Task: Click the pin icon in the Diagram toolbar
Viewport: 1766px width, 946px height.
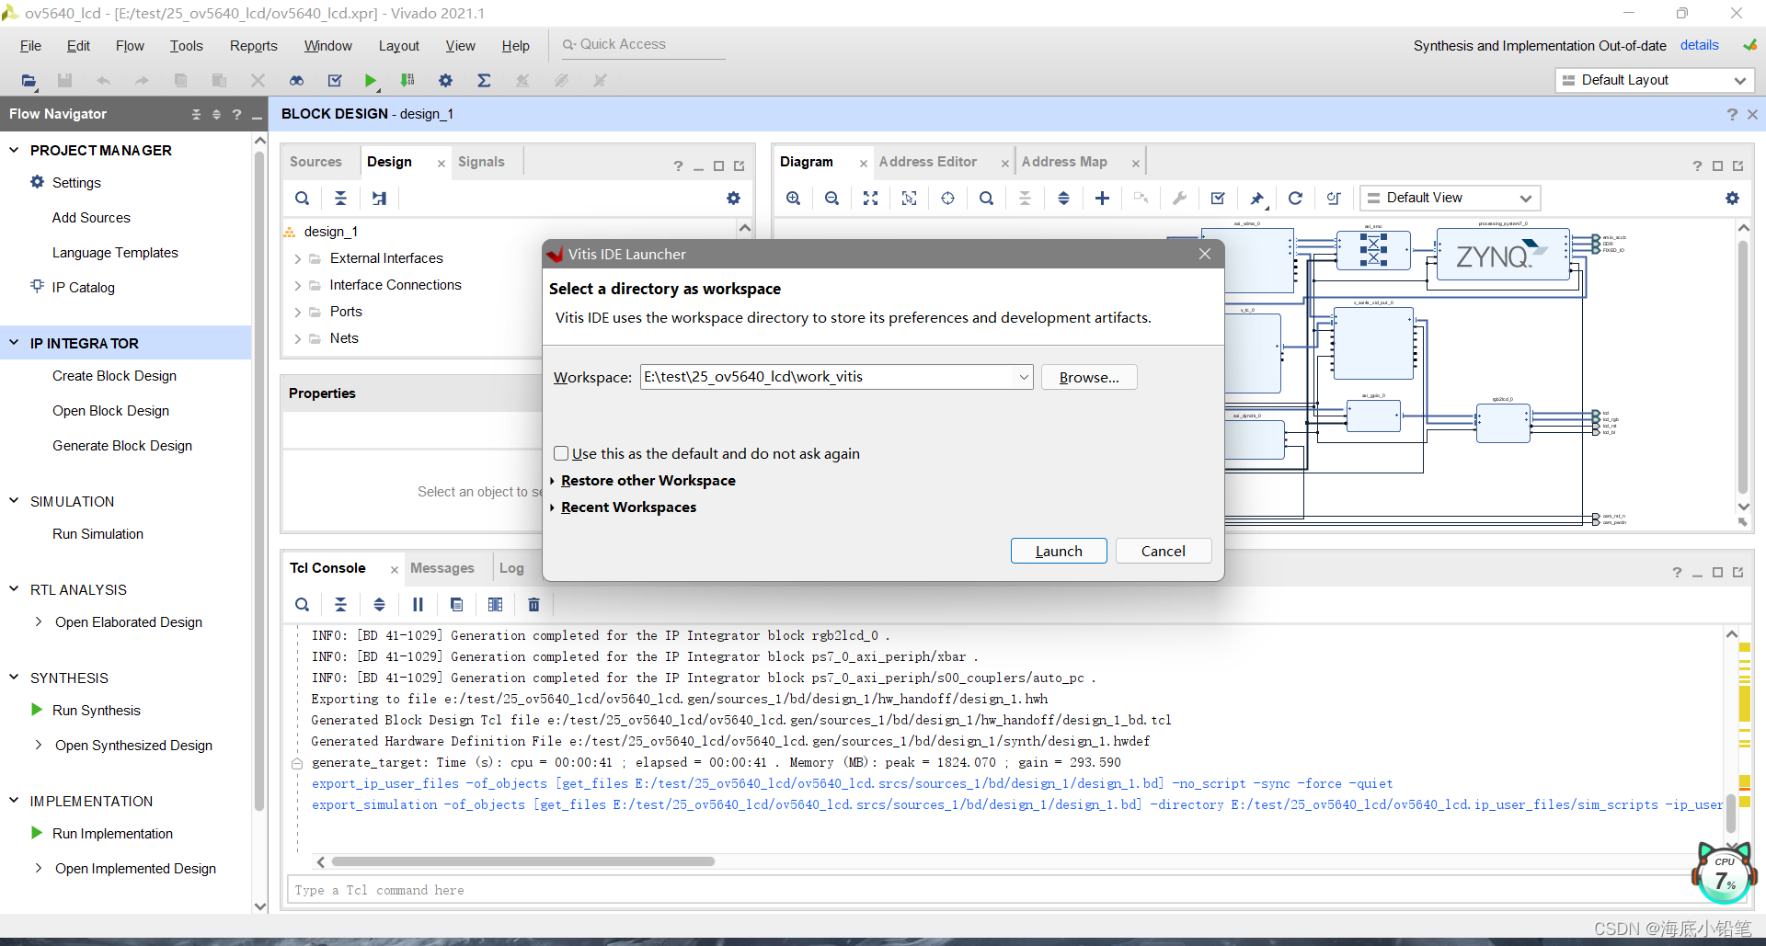Action: (x=1256, y=198)
